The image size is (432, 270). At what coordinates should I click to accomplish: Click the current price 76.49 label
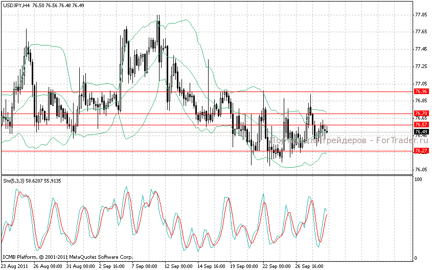coord(421,131)
